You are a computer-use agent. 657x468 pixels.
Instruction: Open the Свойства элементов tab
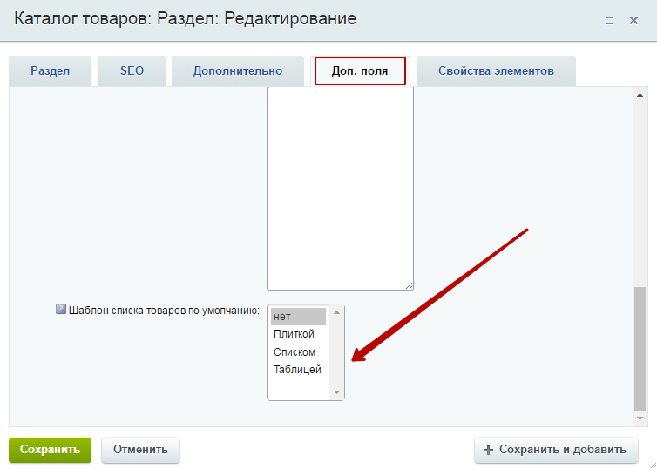tap(496, 71)
